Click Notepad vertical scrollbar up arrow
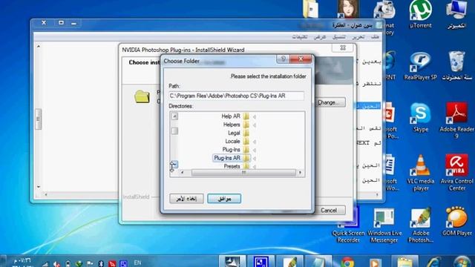The width and height of the screenshot is (475, 267). (x=39, y=46)
